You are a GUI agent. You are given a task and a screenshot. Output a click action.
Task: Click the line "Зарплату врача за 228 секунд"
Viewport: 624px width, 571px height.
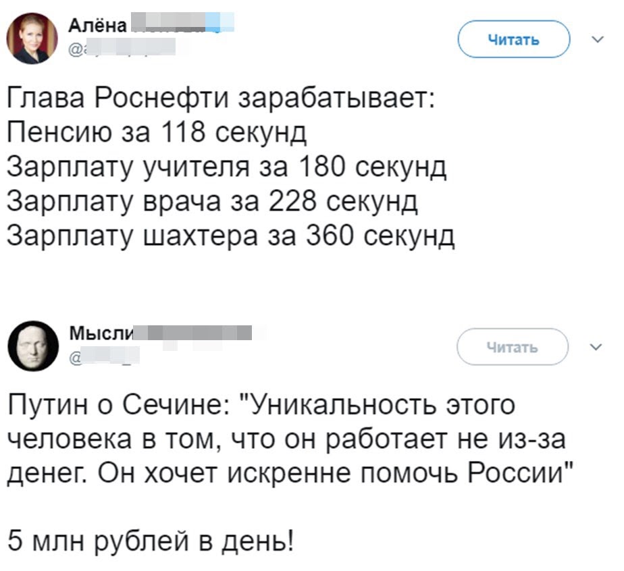[212, 201]
